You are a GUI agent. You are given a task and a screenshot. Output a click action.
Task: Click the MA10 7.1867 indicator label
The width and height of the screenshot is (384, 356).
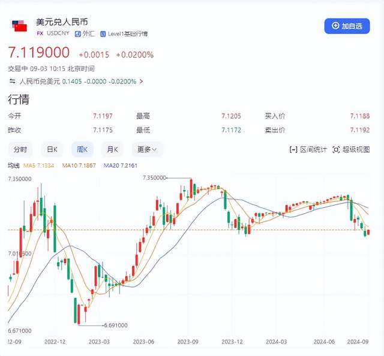(79, 165)
